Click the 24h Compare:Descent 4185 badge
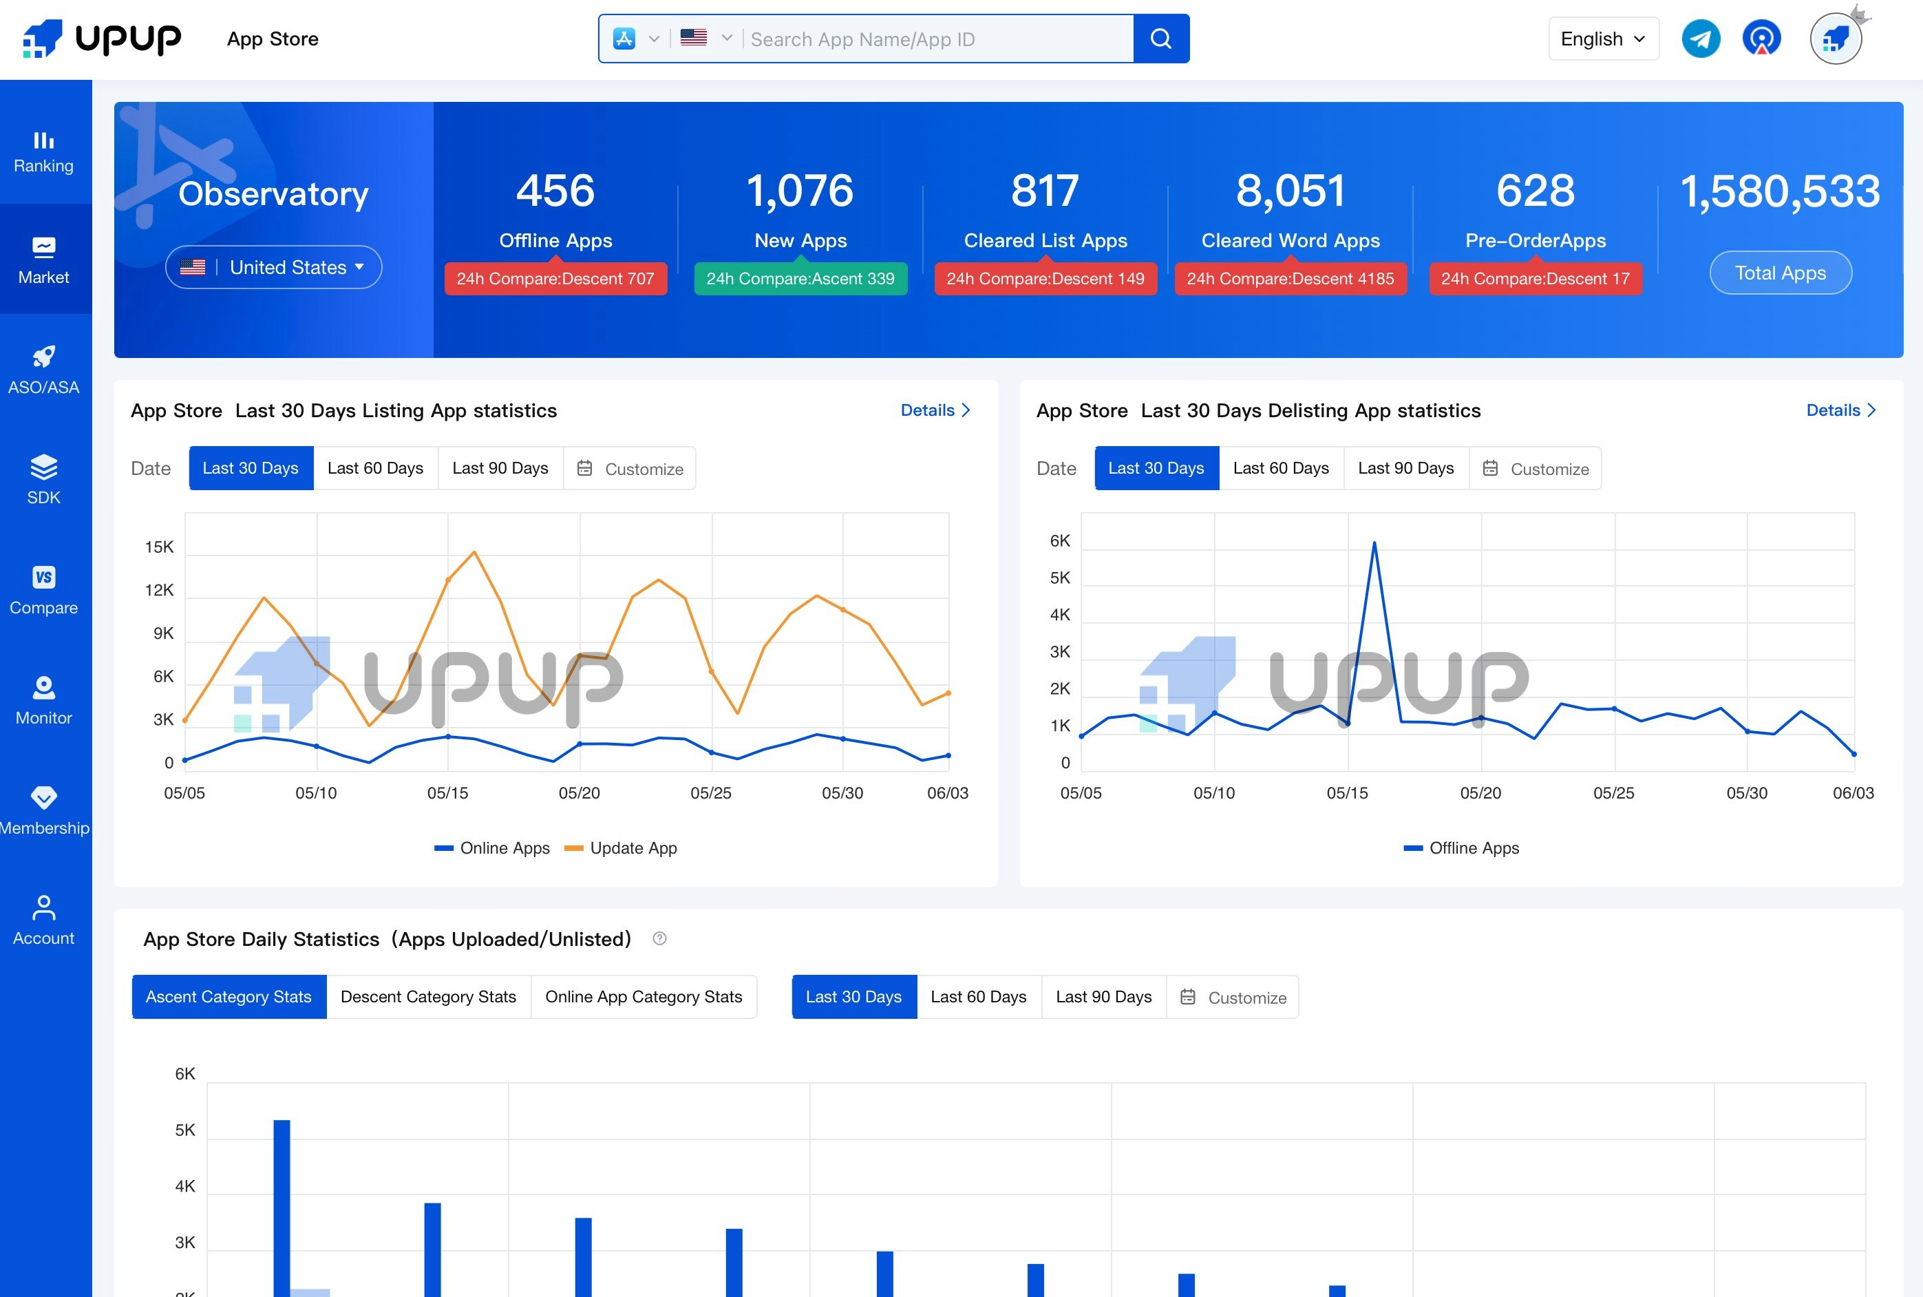1923x1297 pixels. click(x=1290, y=279)
